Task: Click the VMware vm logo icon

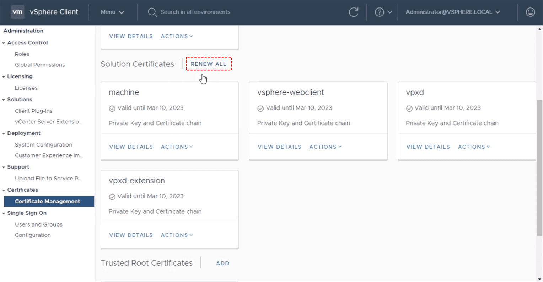Action: click(17, 12)
